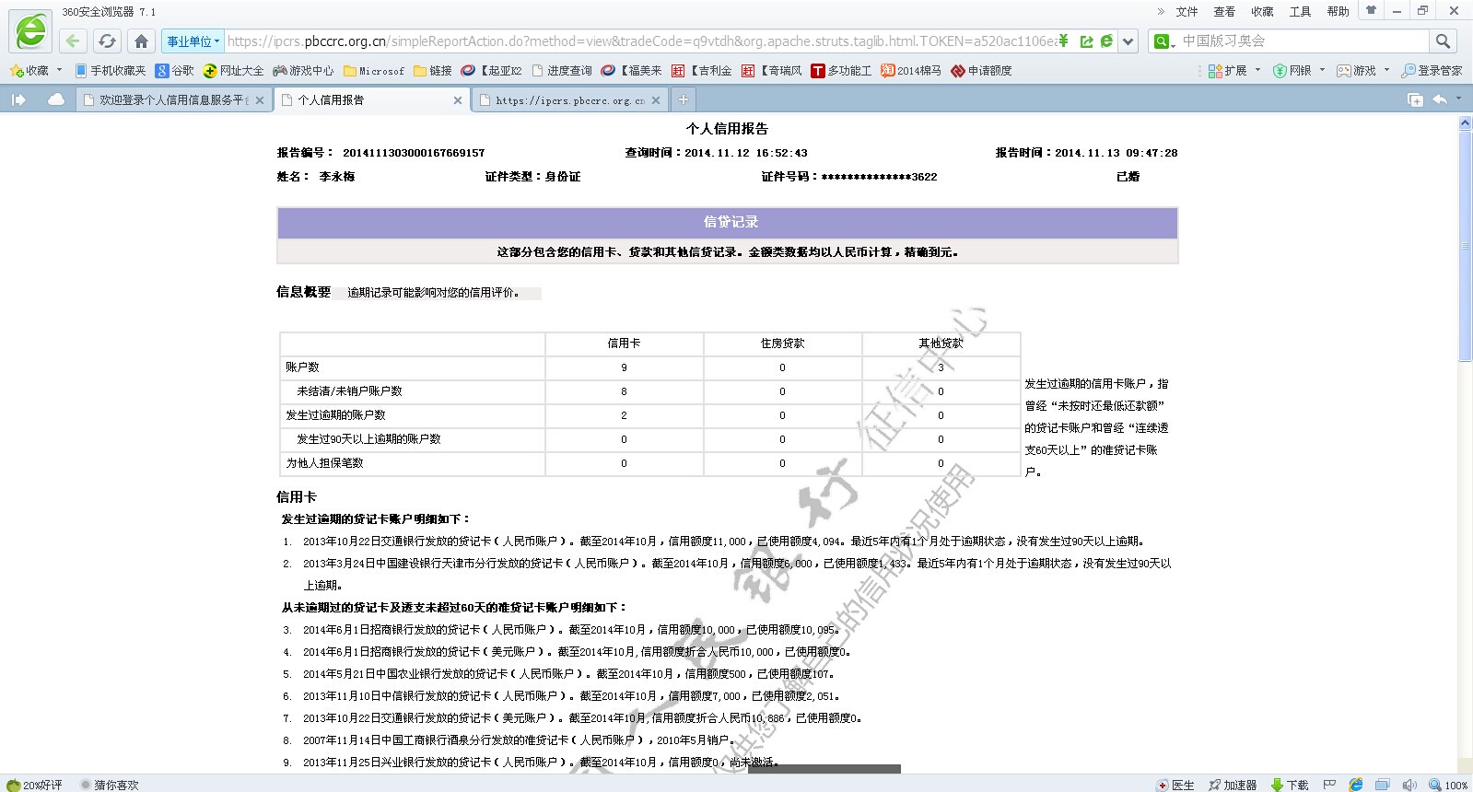Open the 【起亚K2 bookmark

click(x=492, y=71)
